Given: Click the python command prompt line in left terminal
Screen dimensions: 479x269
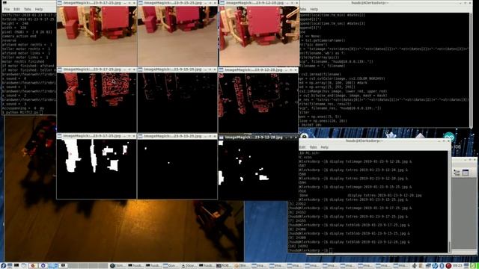Looking at the screenshot, I should 22,112.
